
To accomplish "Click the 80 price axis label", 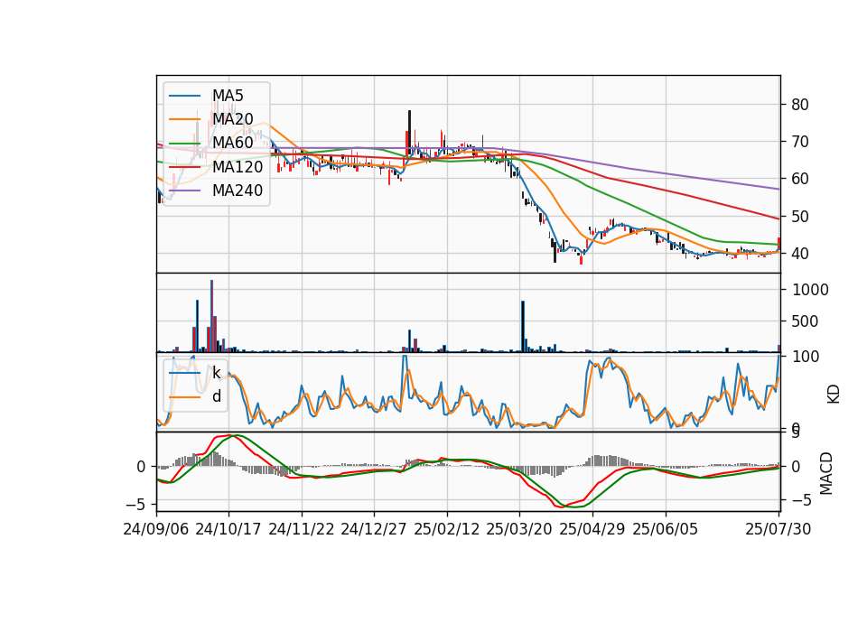I will 799,105.
